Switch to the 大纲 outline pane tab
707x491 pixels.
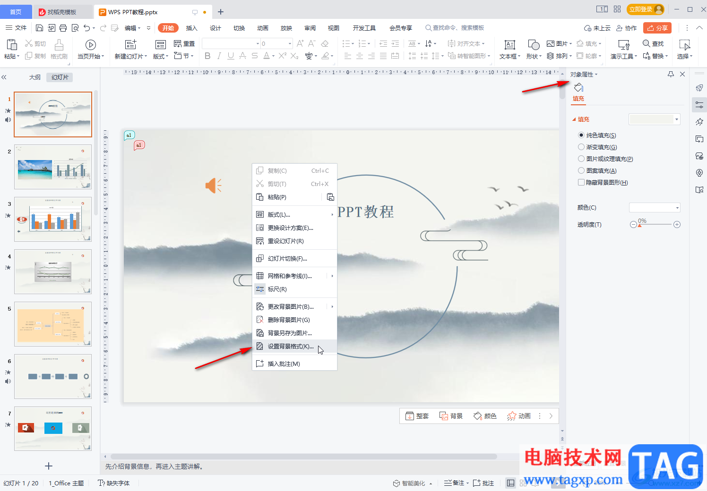34,77
